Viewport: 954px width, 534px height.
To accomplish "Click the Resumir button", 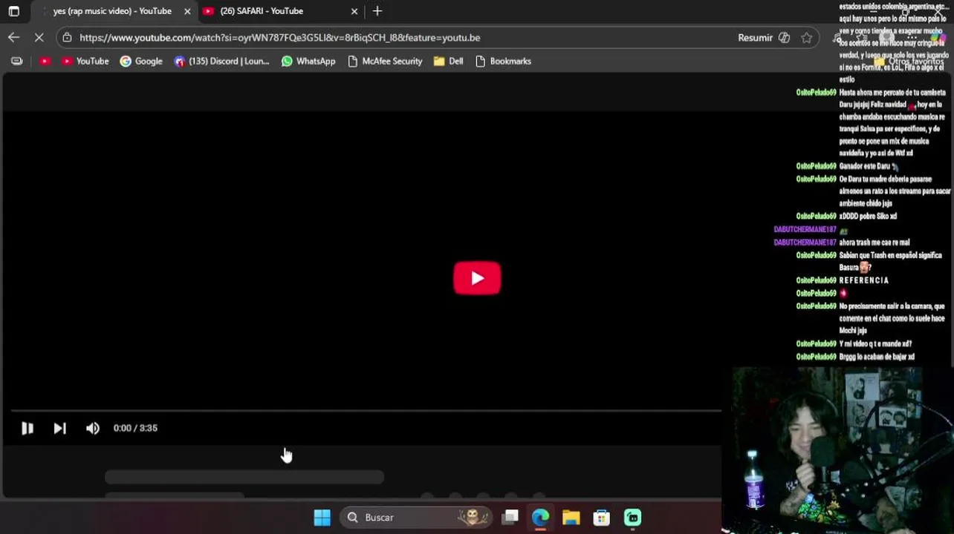I will (x=755, y=37).
